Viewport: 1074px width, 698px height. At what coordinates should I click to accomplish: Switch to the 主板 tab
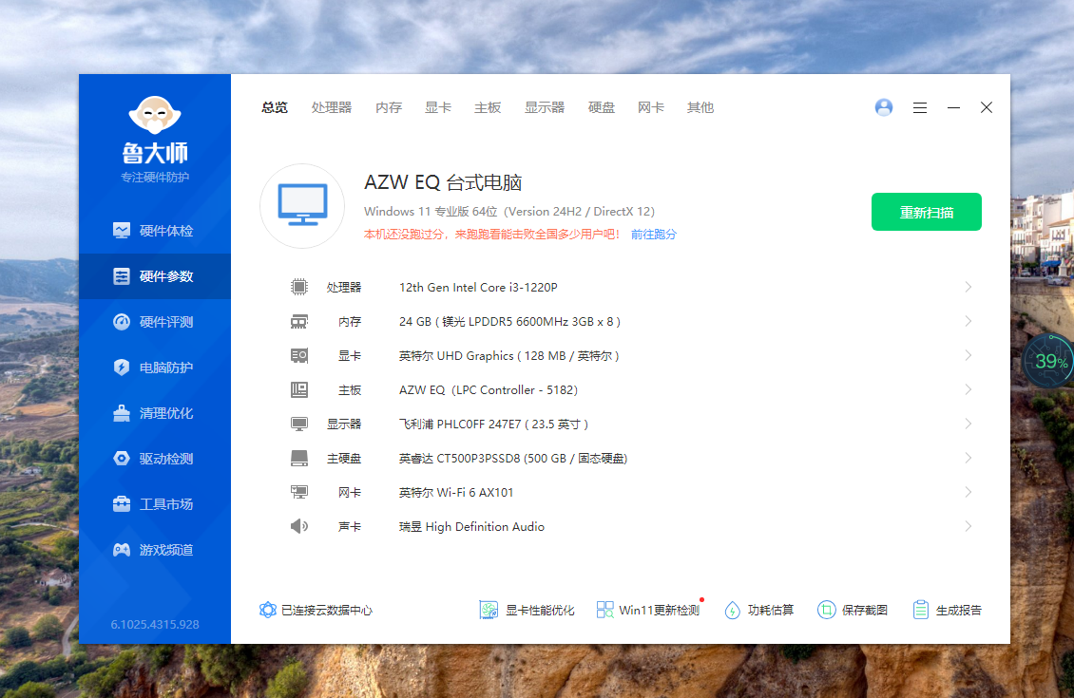[488, 107]
